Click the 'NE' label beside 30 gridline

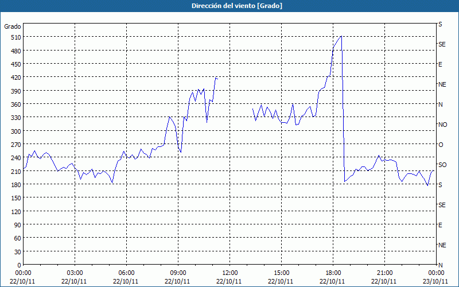(x=442, y=245)
